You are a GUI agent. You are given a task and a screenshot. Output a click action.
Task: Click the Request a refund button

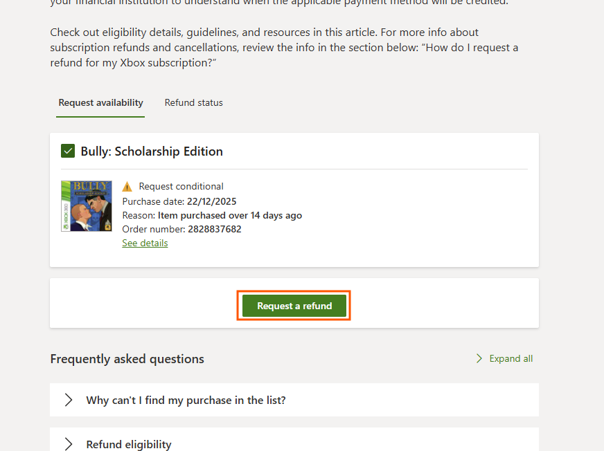point(294,306)
